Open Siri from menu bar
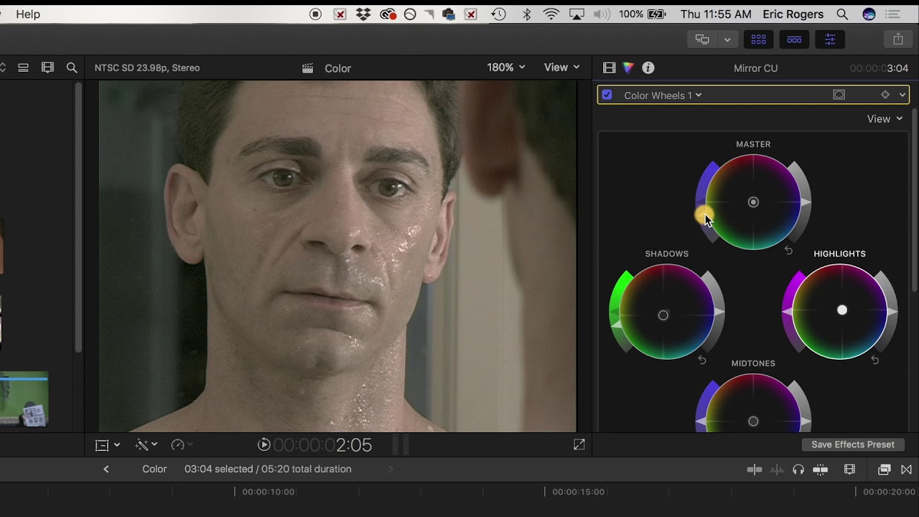919x517 pixels. pyautogui.click(x=869, y=14)
